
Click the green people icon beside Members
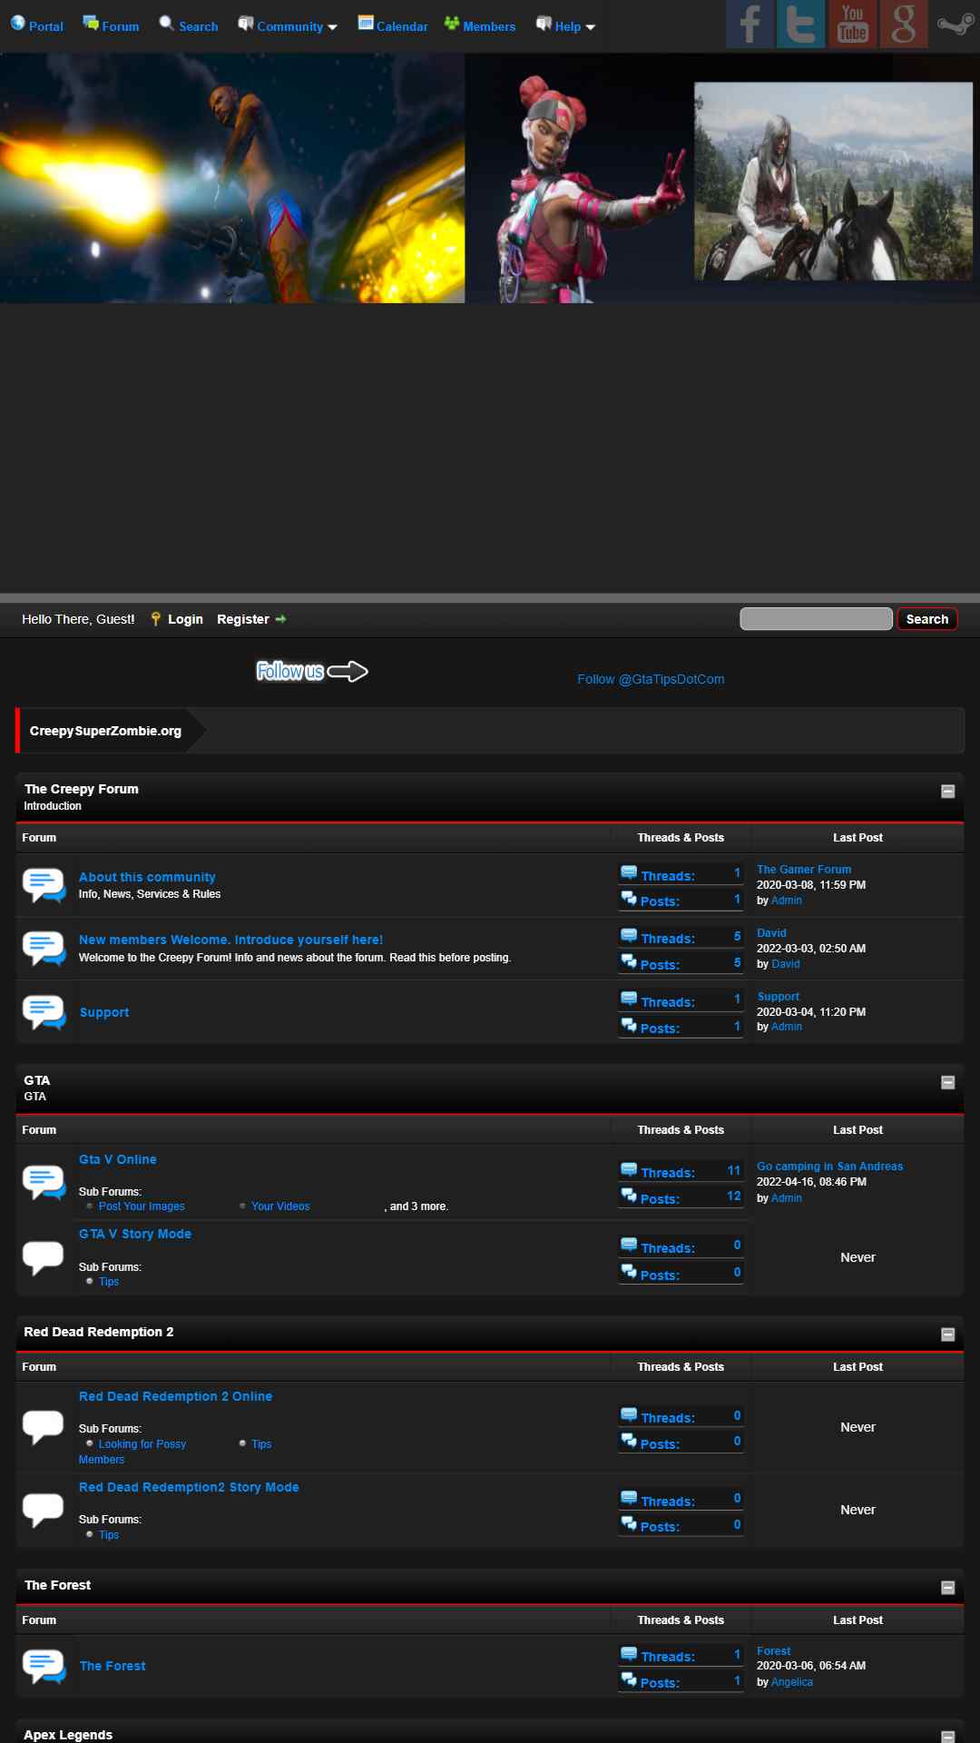coord(452,23)
